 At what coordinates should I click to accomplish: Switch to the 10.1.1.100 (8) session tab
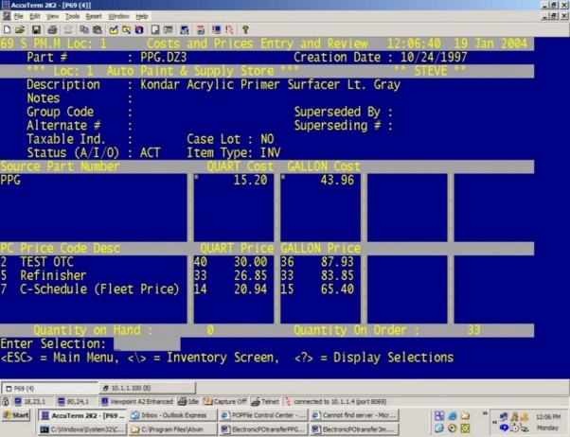pos(147,388)
